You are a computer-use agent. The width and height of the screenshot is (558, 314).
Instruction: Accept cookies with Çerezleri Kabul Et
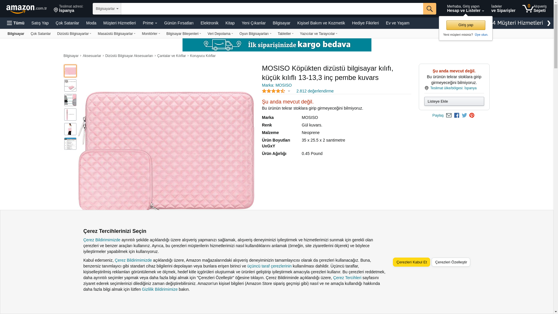(412, 262)
